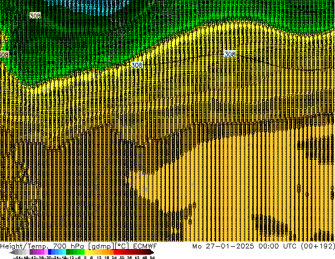Click the '00:00 UTC' time text
Screen dimensions: 335x259
pyautogui.click(x=277, y=246)
